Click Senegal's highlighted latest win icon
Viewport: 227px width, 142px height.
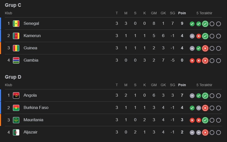click(205, 24)
